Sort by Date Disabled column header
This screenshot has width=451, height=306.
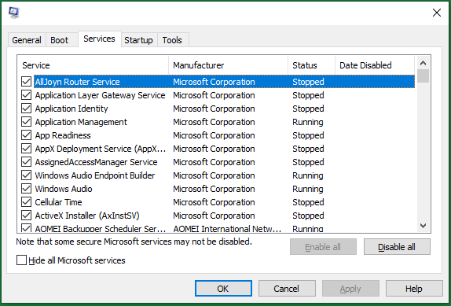pyautogui.click(x=375, y=65)
